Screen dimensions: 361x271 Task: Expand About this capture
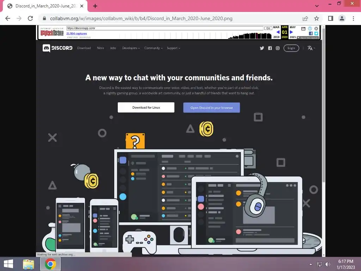[x=307, y=38]
